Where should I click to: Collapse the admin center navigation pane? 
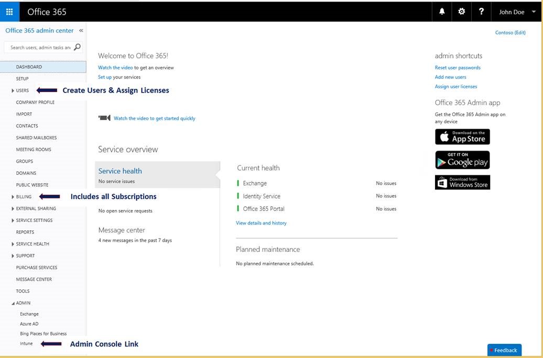81,30
